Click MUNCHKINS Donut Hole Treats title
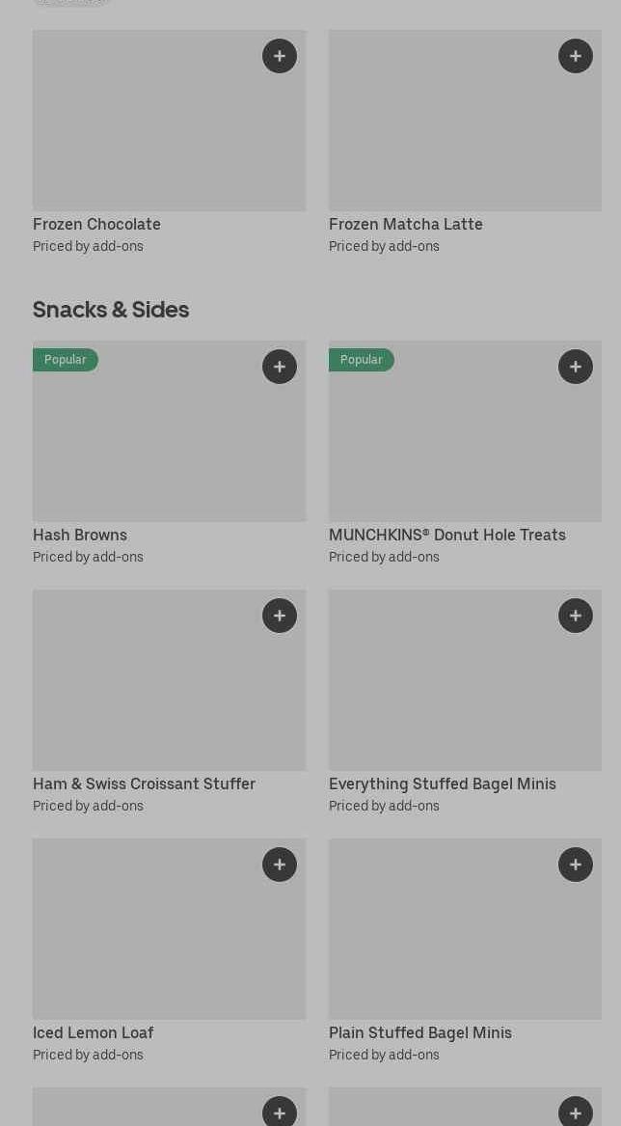The height and width of the screenshot is (1126, 621). (446, 535)
